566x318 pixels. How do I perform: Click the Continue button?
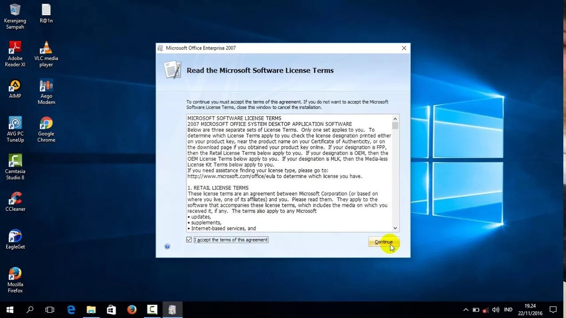pyautogui.click(x=384, y=242)
